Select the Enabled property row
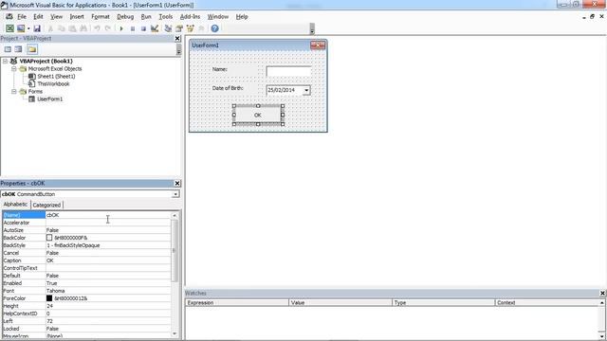The width and height of the screenshot is (607, 341). coord(86,283)
